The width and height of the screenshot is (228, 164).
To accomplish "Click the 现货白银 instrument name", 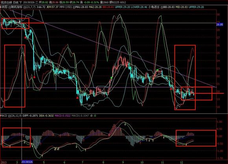I will click(6, 2).
